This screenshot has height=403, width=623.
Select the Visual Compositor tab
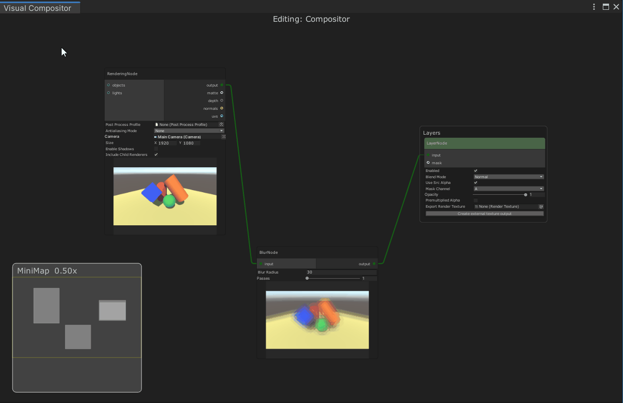38,8
